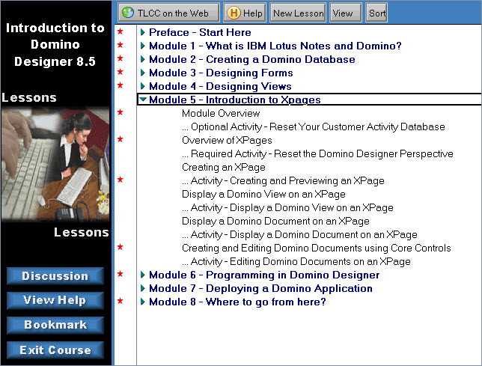
Task: Click the Exit Course button
Action: click(x=55, y=350)
